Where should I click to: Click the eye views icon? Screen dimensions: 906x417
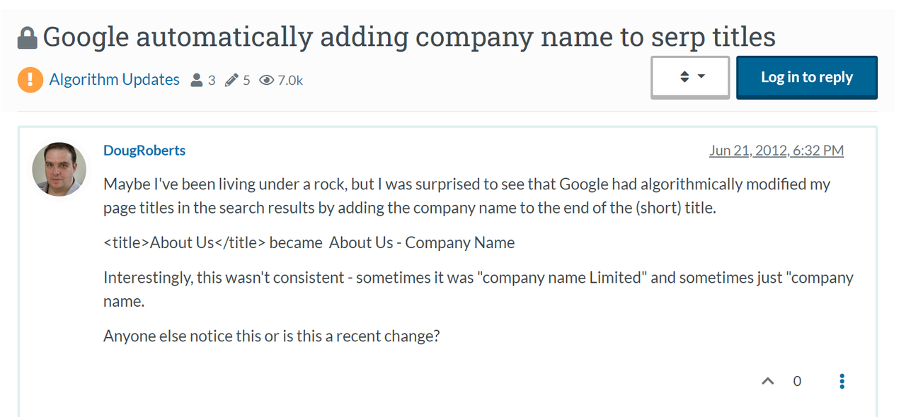(266, 81)
